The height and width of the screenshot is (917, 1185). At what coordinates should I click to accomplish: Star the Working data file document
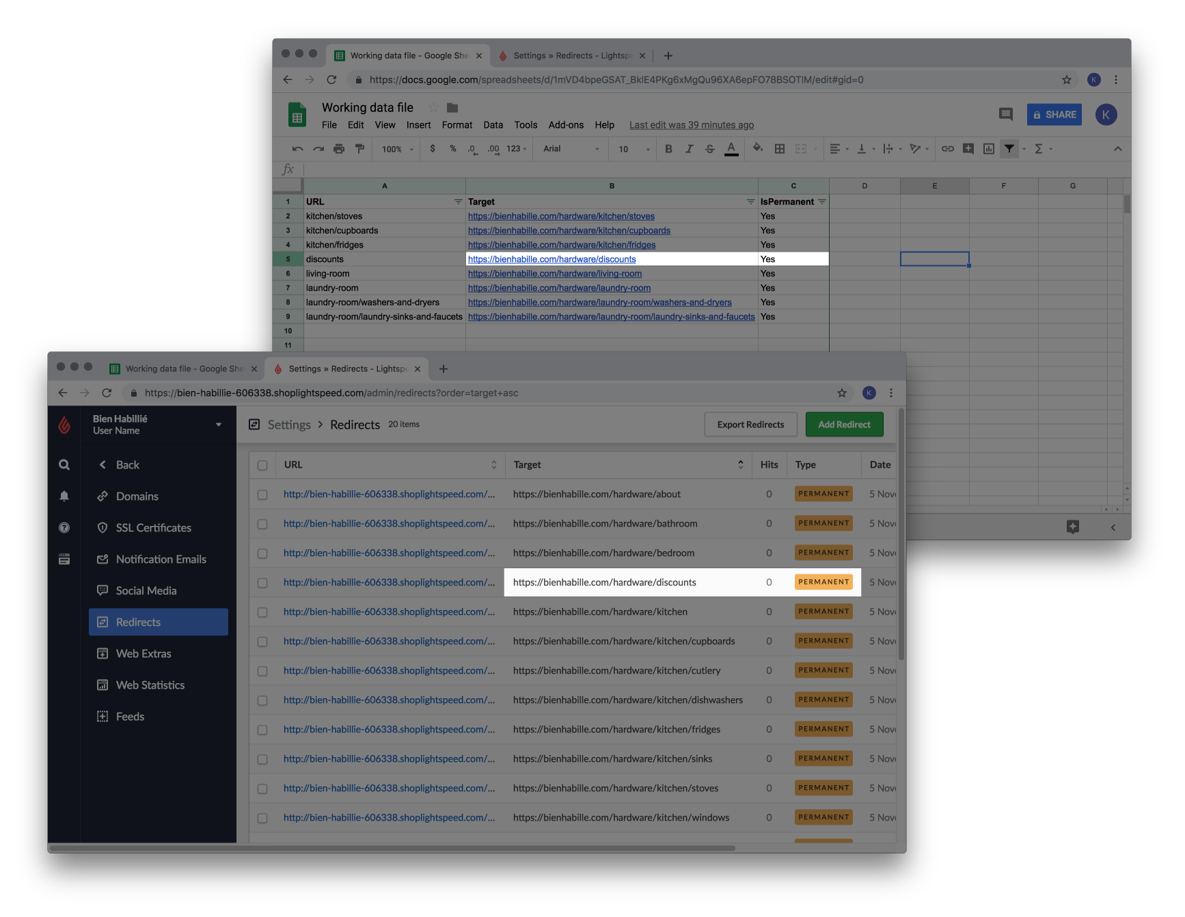(433, 107)
